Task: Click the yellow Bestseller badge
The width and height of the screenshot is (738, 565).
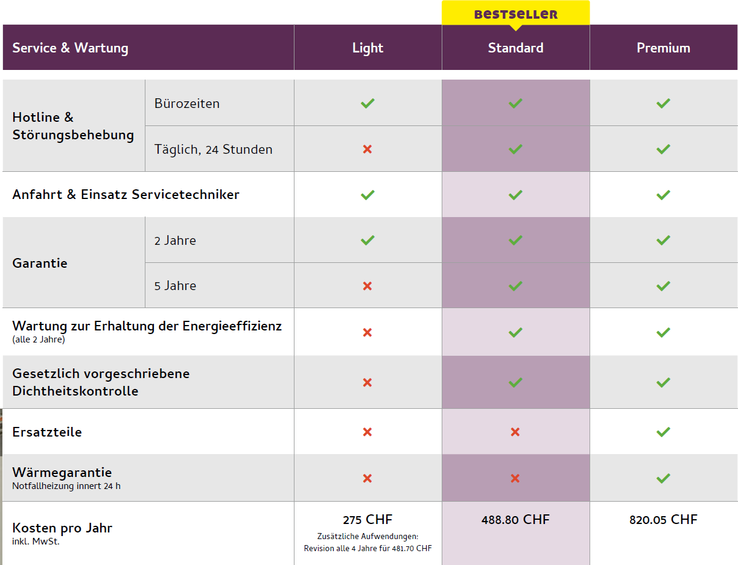Action: [515, 14]
